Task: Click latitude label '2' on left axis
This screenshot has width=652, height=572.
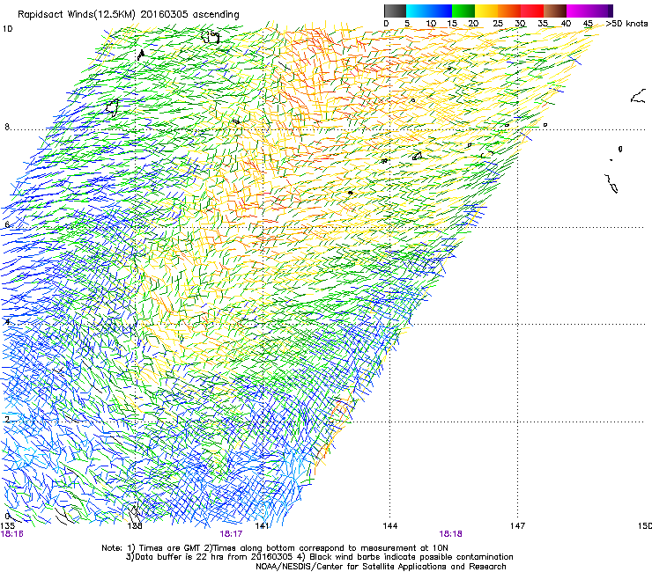Action: 7,420
